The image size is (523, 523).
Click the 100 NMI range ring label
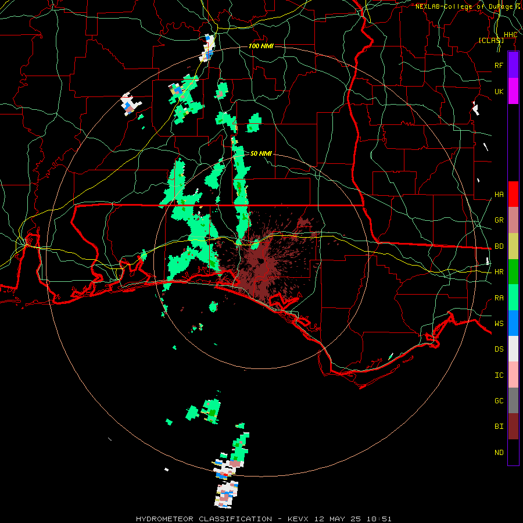point(261,46)
